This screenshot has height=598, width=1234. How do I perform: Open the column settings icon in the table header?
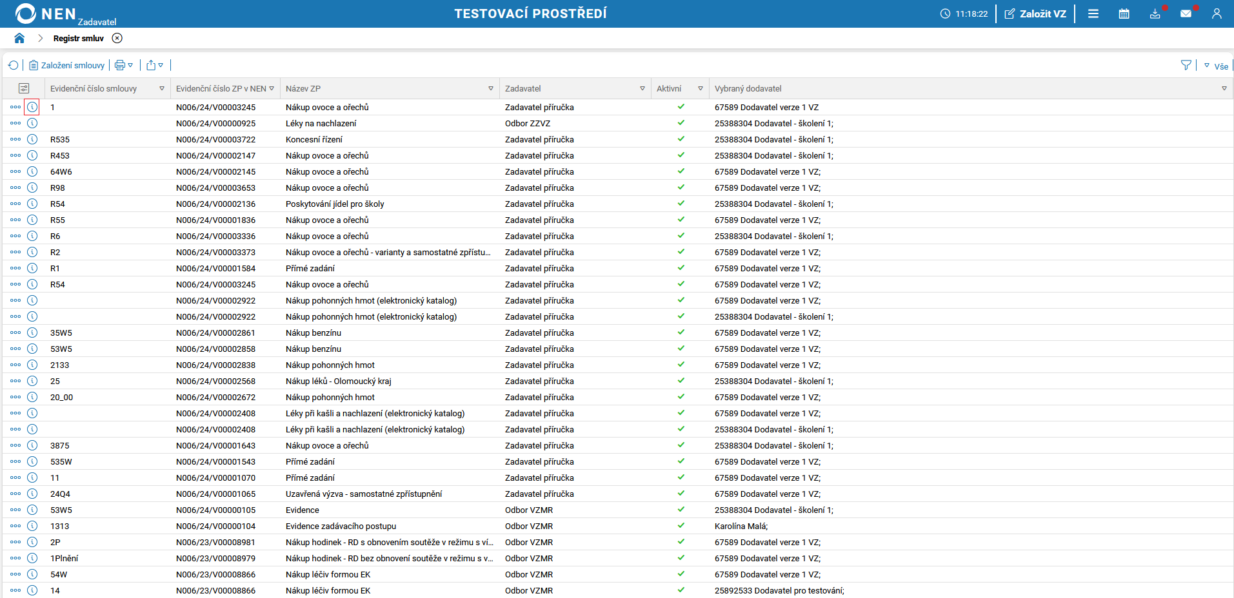25,88
